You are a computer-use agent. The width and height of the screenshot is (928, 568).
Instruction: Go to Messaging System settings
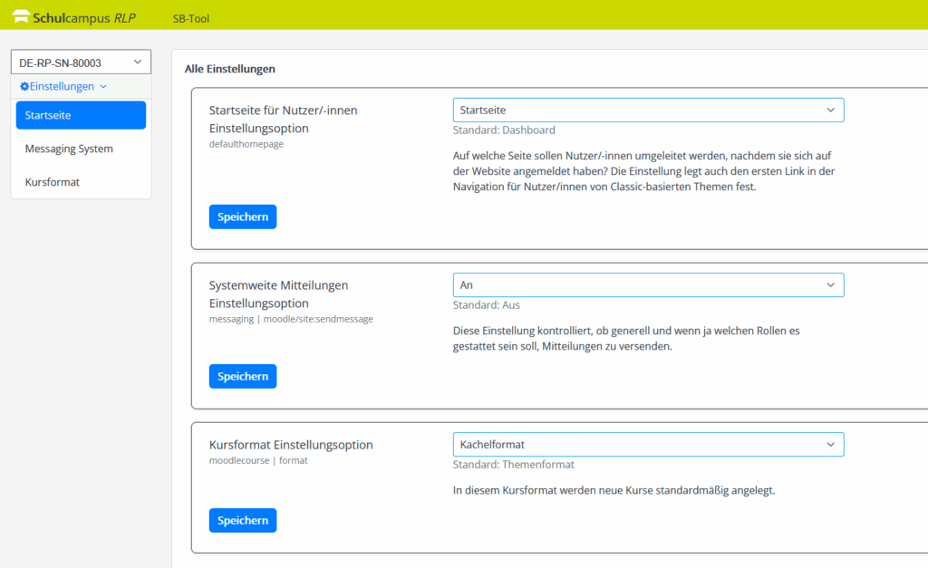point(69,149)
